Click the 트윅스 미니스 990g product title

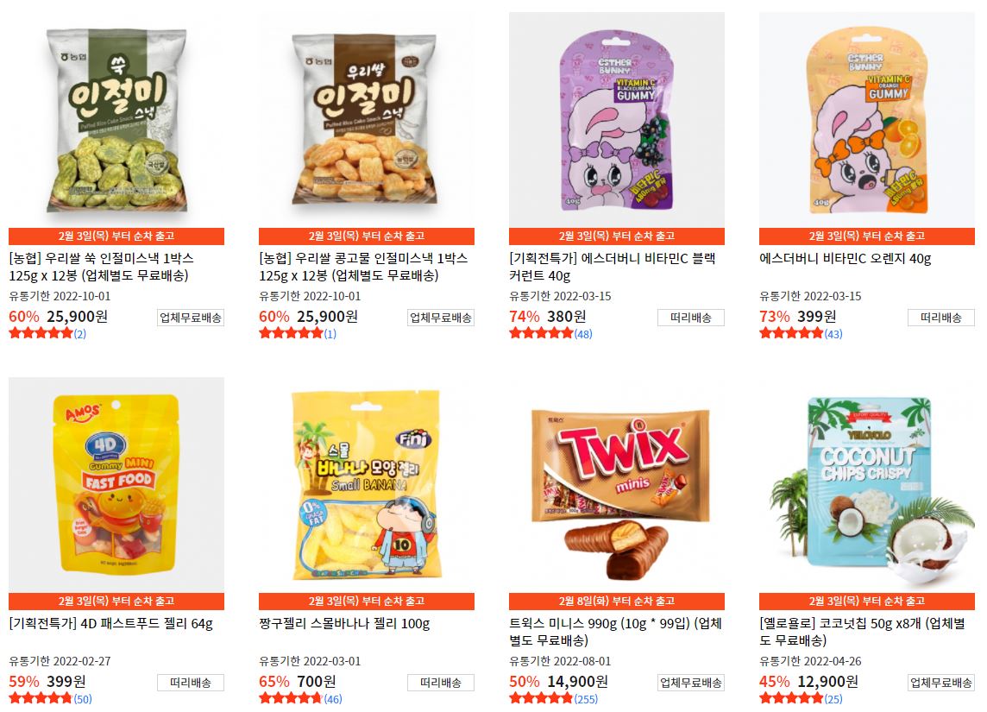615,632
